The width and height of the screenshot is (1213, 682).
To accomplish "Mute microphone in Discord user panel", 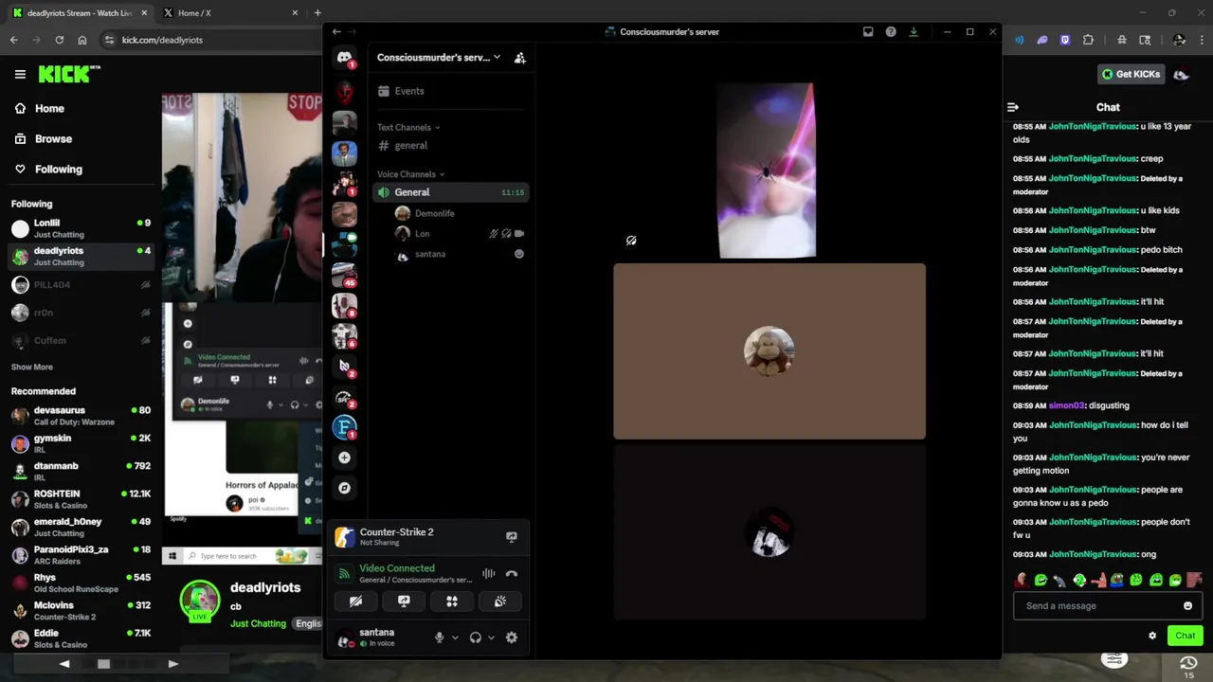I will pyautogui.click(x=439, y=637).
